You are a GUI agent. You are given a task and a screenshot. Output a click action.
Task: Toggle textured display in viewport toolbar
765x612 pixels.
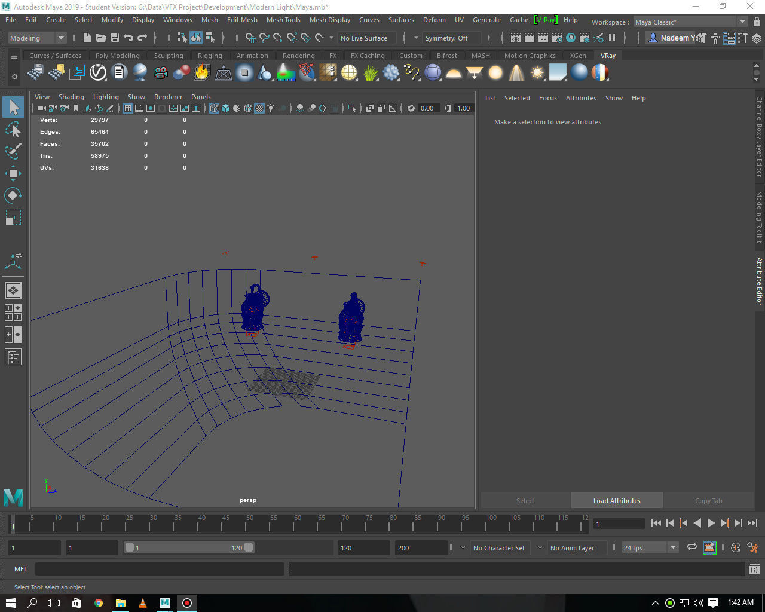[259, 108]
